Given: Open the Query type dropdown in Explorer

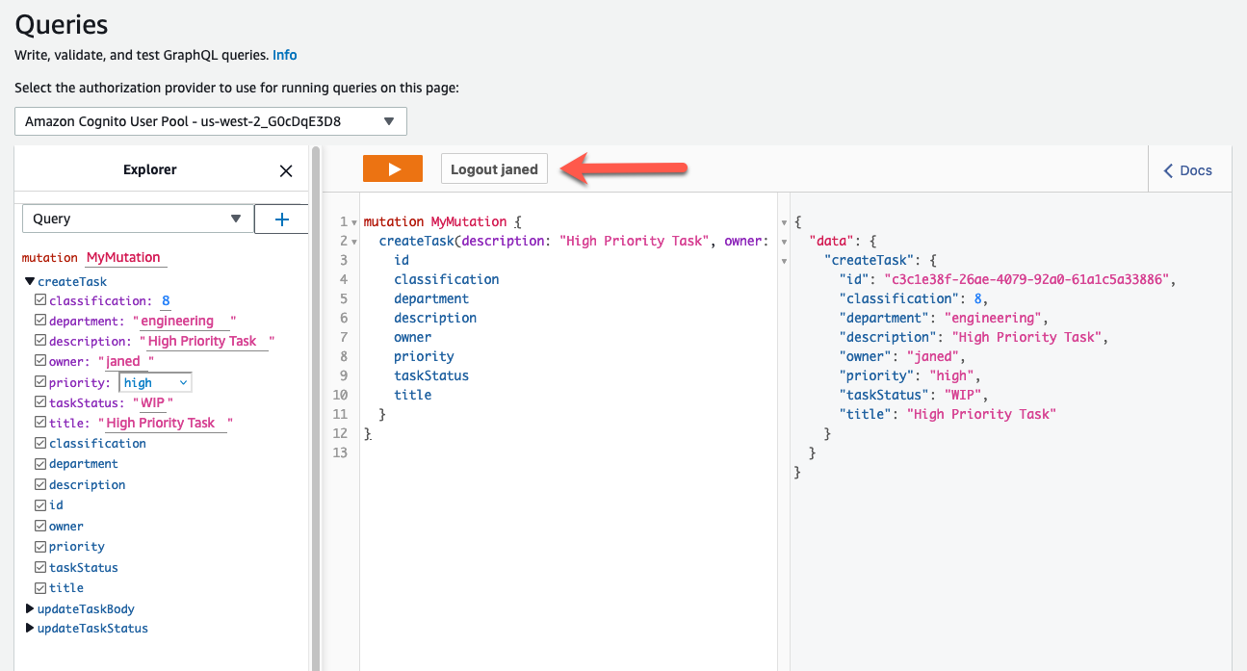Looking at the screenshot, I should point(138,219).
